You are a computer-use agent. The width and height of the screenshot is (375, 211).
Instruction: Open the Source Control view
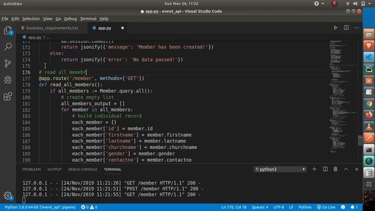(x=8, y=63)
